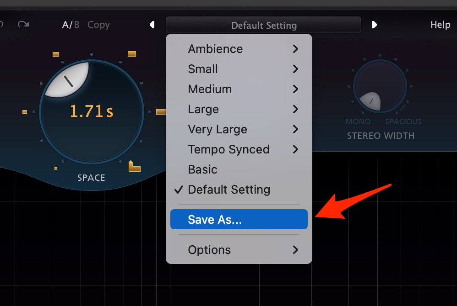Screen dimensions: 457x306
Task: Click the Stereo Width knob
Action: [x=380, y=86]
